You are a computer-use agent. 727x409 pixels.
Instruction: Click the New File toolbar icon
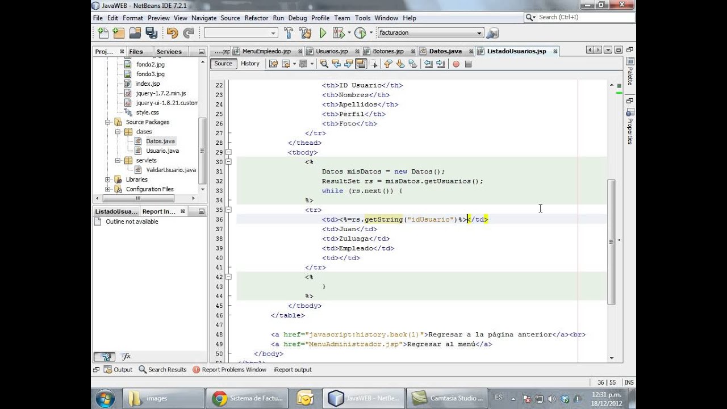click(103, 33)
